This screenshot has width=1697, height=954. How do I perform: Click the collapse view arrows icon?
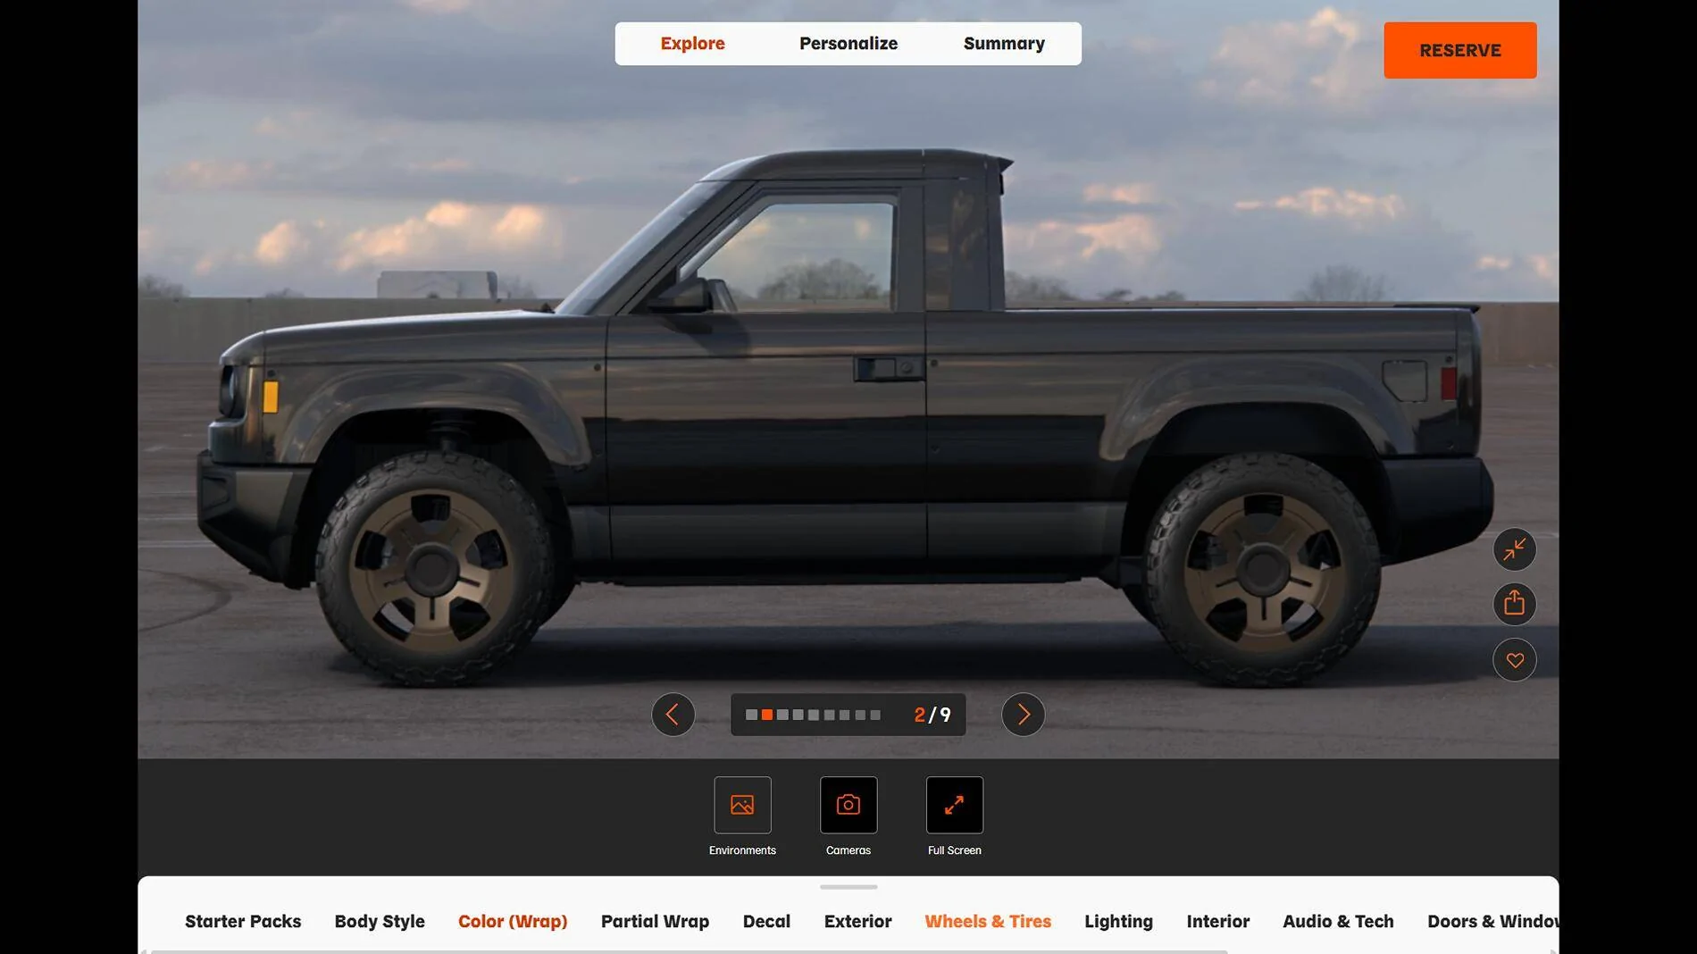click(x=1514, y=549)
